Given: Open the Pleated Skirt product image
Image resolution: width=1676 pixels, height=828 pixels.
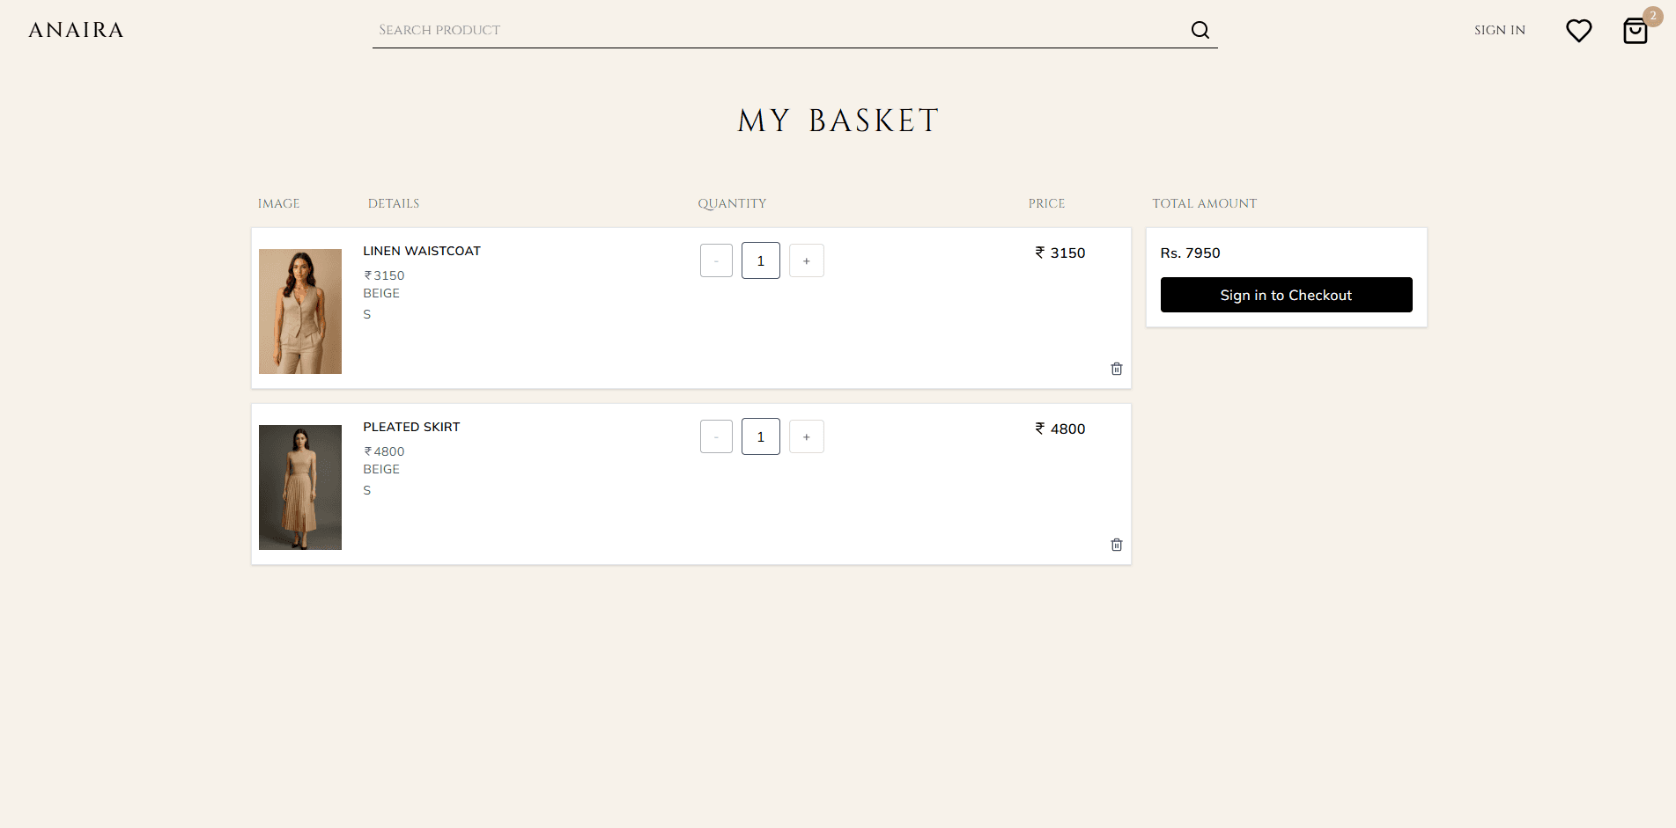Looking at the screenshot, I should pos(300,487).
